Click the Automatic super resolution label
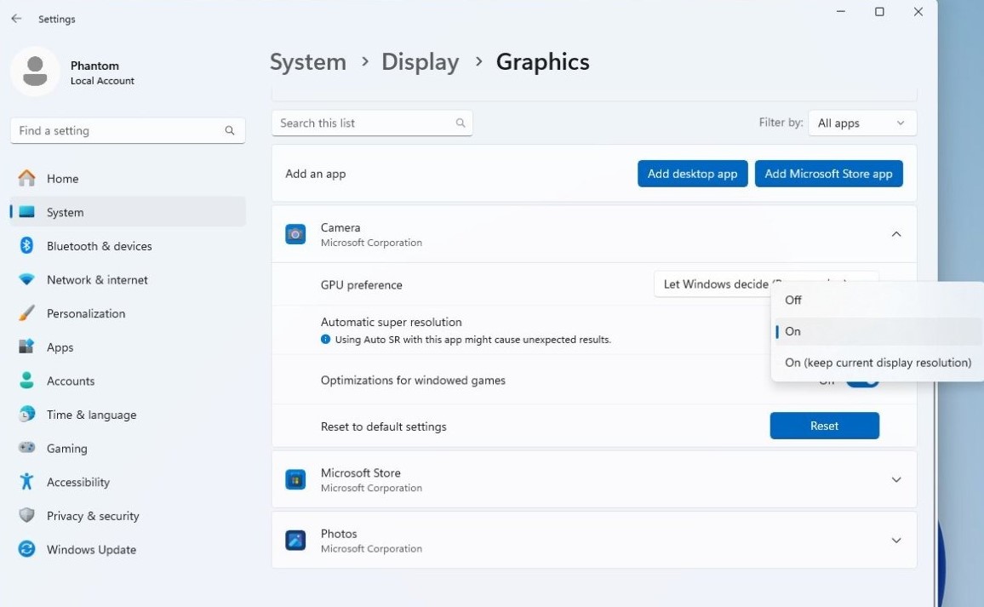 391,322
